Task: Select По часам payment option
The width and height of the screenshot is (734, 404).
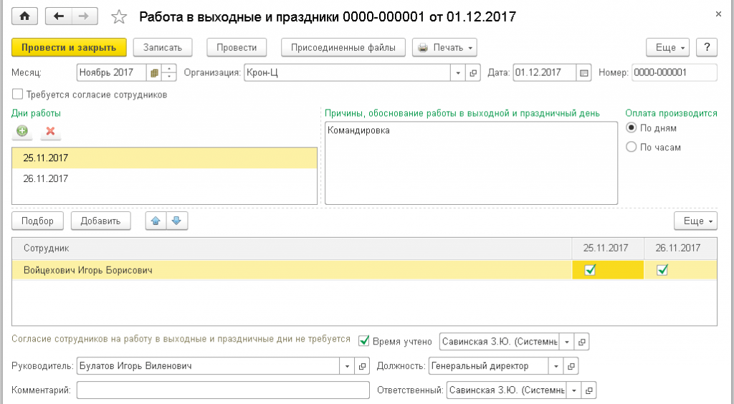Action: click(631, 147)
